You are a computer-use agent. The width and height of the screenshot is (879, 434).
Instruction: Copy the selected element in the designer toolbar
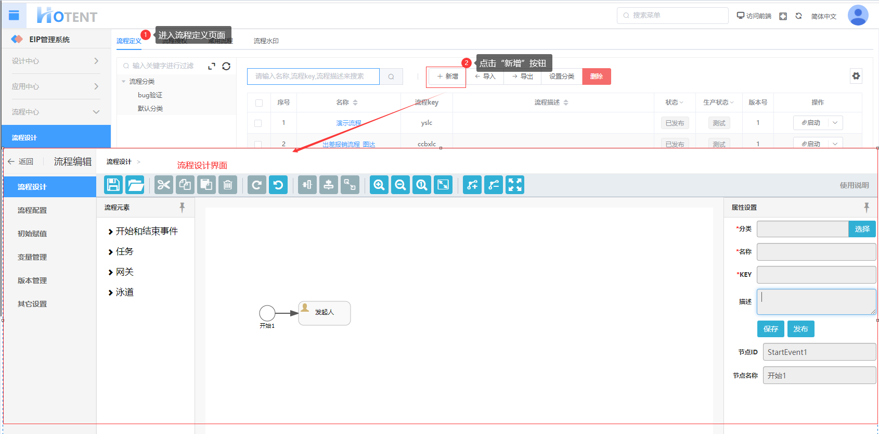[x=185, y=185]
